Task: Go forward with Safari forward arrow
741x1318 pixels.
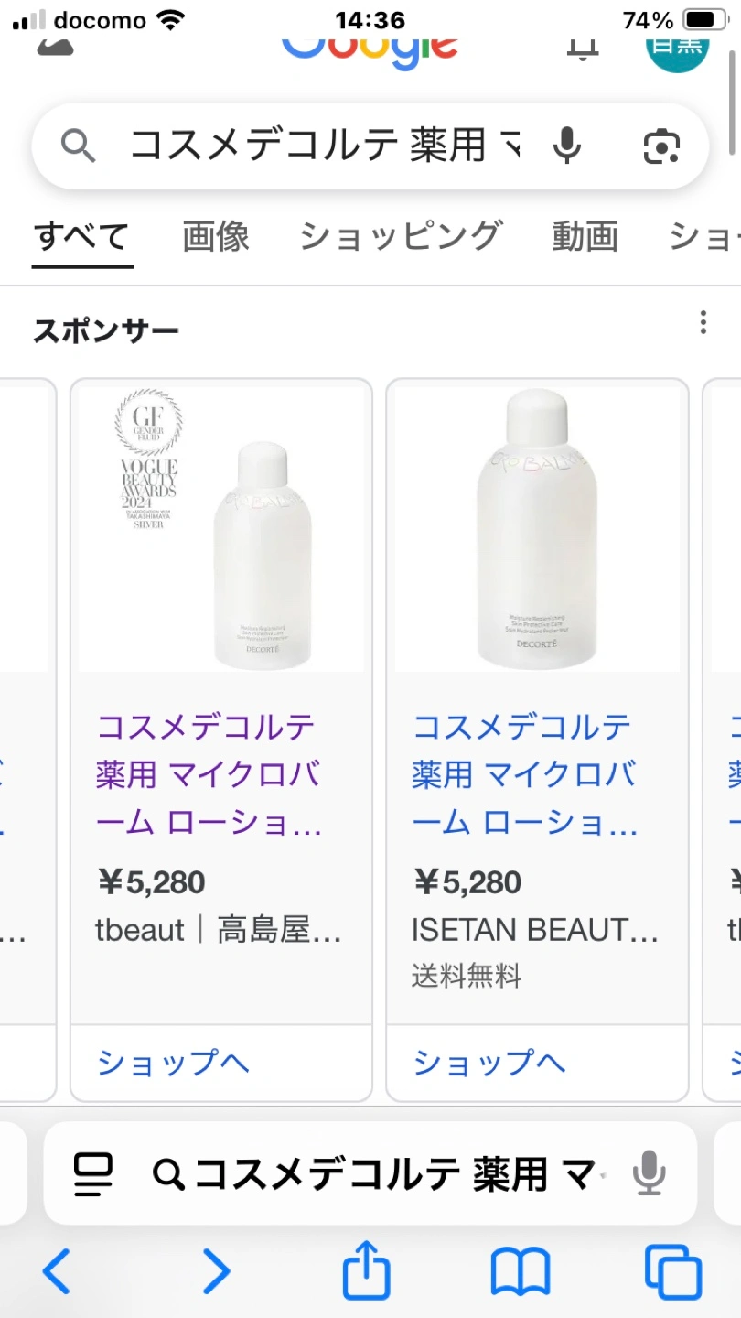Action: (216, 1271)
